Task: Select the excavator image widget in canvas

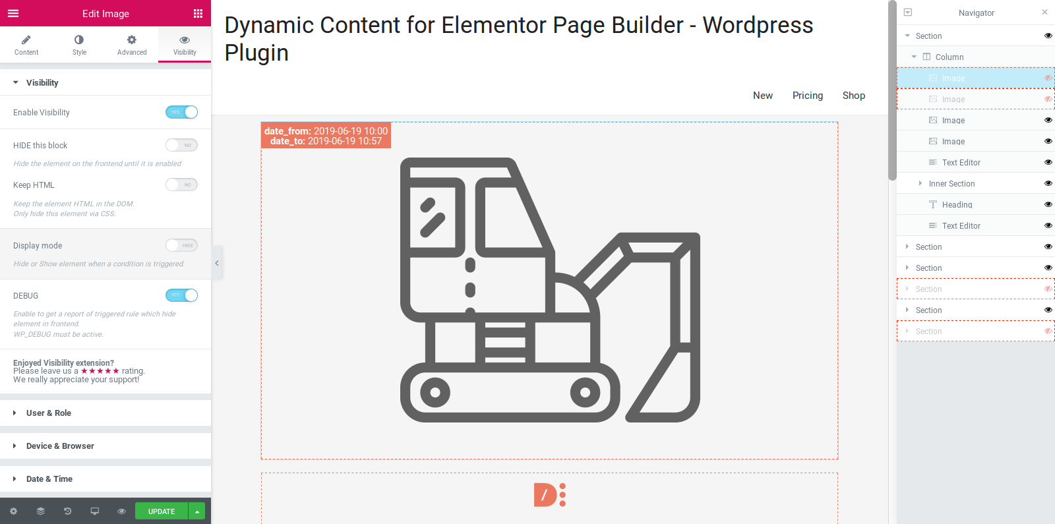Action: click(550, 290)
